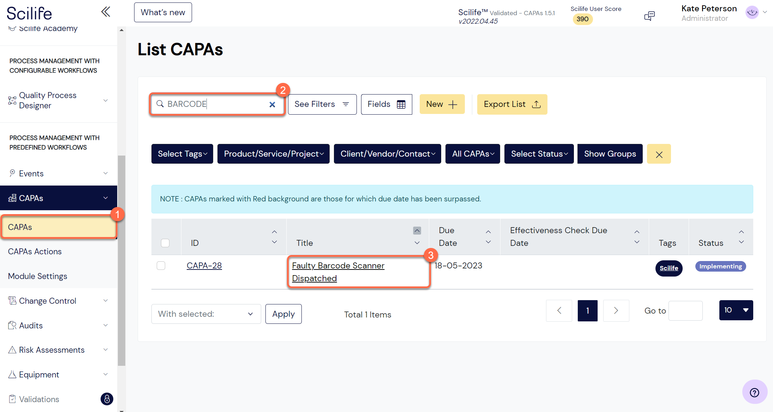The image size is (773, 412).
Task: Open Select Tags dropdown
Action: click(x=182, y=154)
